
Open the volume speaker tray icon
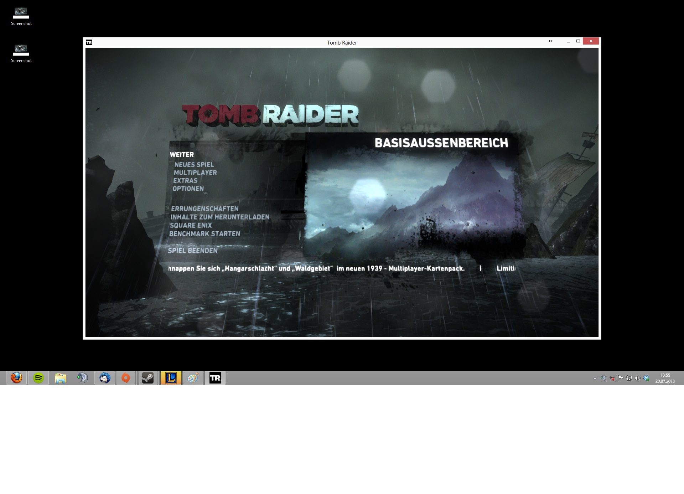[638, 378]
